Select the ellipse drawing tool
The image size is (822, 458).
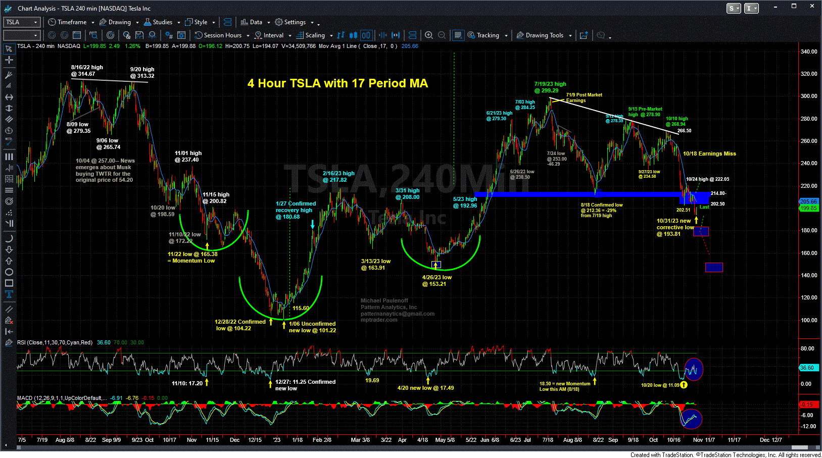(x=9, y=272)
